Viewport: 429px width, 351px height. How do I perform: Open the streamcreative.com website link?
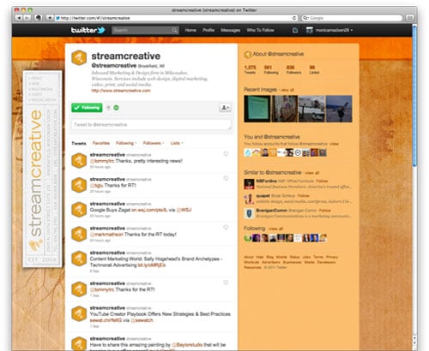pos(121,91)
